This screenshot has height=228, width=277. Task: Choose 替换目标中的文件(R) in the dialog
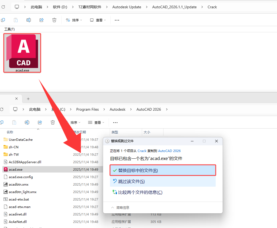163,170
